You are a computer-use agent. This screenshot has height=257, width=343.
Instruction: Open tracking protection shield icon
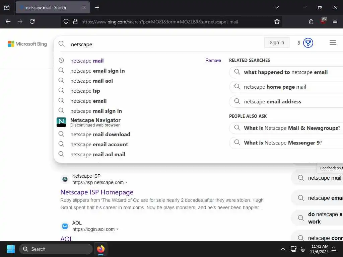coord(66,22)
